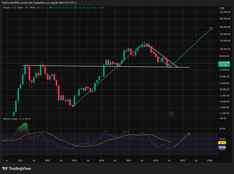Click the 23,000.00 price axis label

point(225,96)
